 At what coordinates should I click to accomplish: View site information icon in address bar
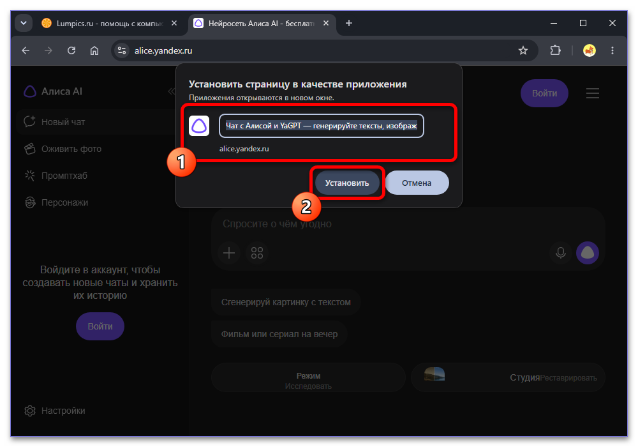tap(122, 50)
